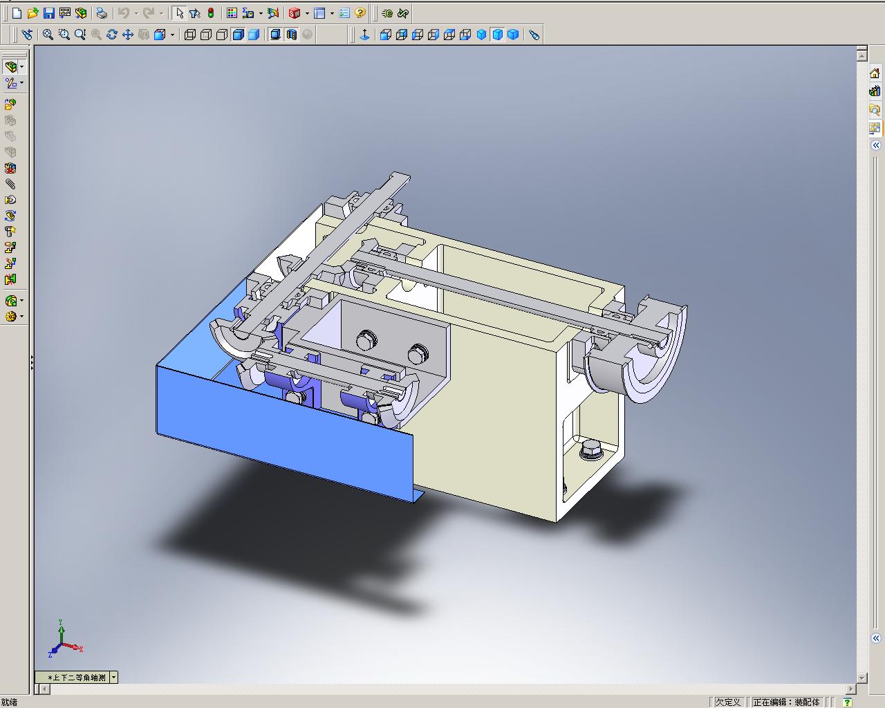Open the Sketch toolbar dropdown arrow

pos(22,83)
